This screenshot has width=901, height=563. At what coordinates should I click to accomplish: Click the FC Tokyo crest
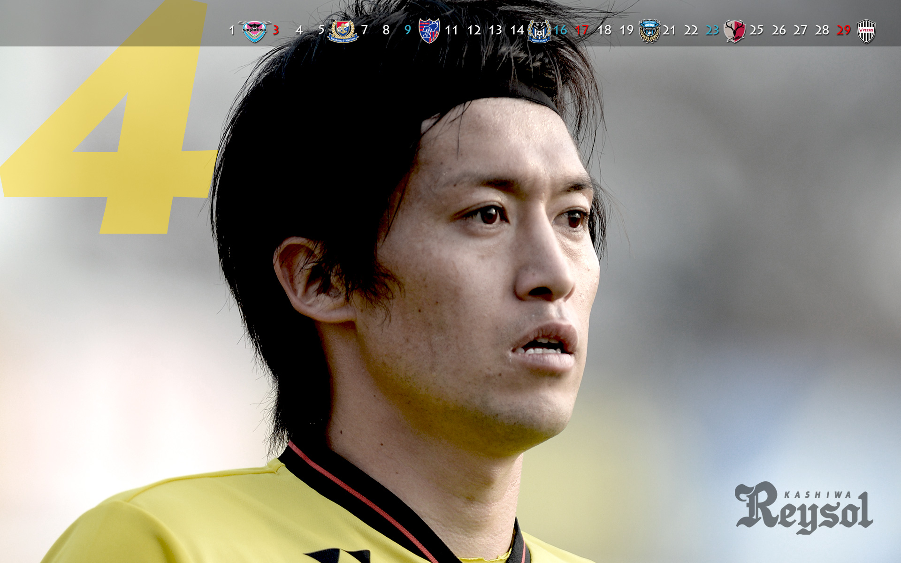(x=429, y=30)
